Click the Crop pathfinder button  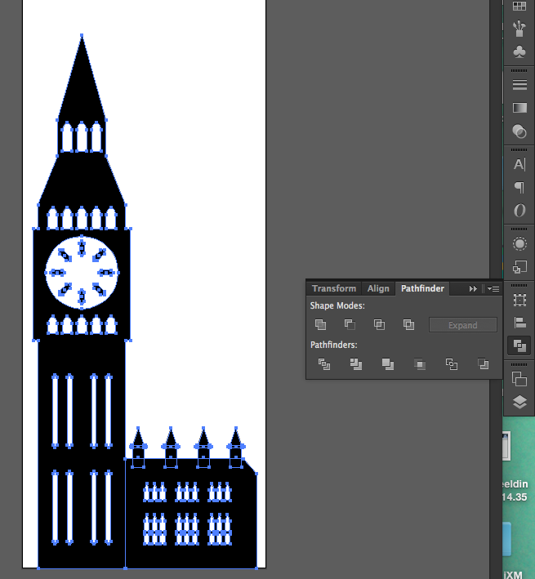(x=420, y=364)
